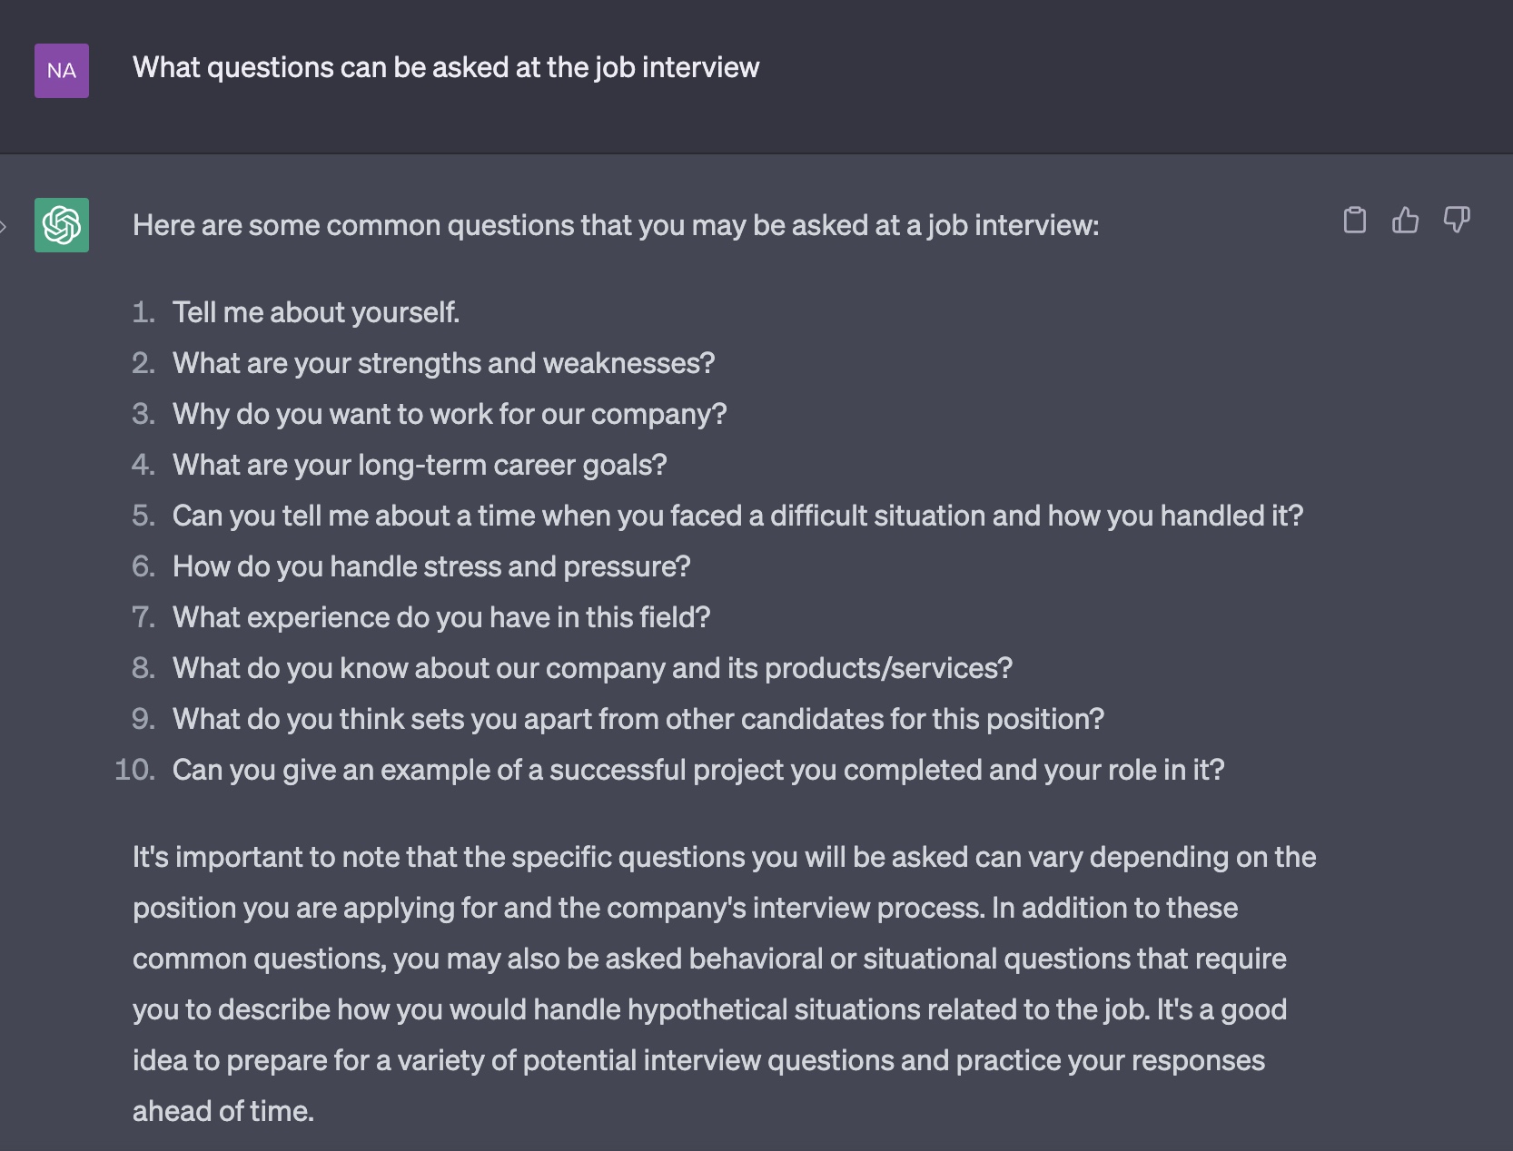Click the green ChatGPT logo avatar
The height and width of the screenshot is (1151, 1513).
point(62,225)
